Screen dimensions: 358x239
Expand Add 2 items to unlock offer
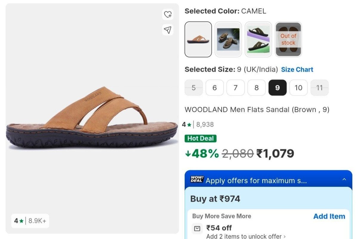pos(246,236)
